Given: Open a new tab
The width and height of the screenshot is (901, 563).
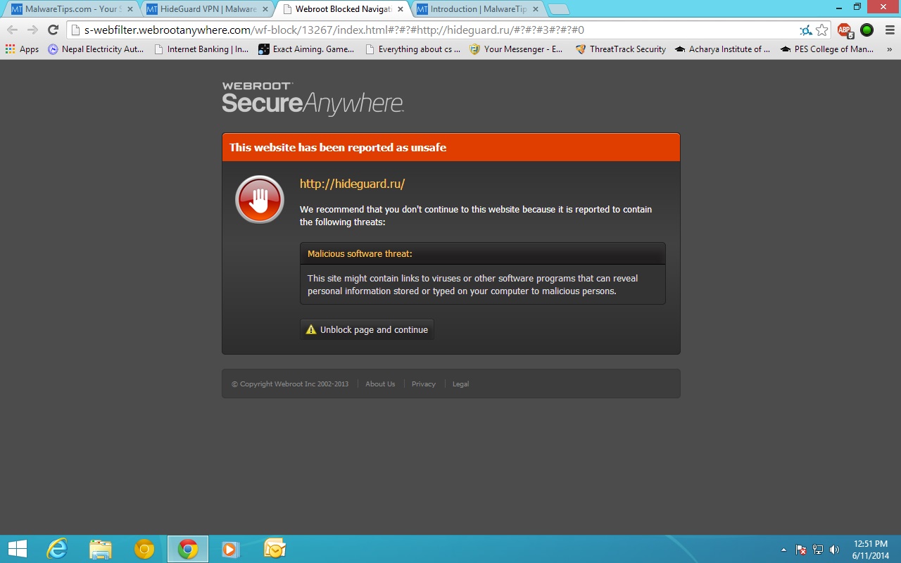Looking at the screenshot, I should pos(558,10).
